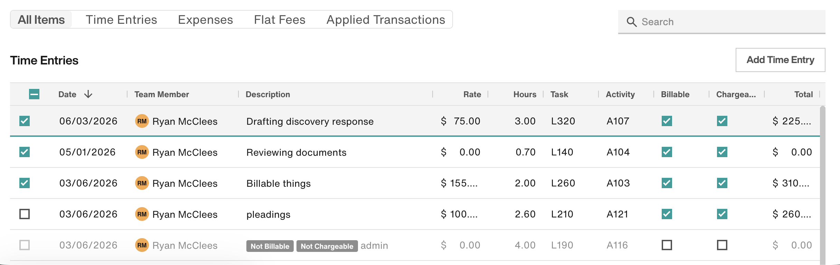Sort by the Hours column header

[x=525, y=94]
